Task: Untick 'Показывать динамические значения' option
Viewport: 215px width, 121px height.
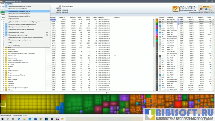Action: 6,6
